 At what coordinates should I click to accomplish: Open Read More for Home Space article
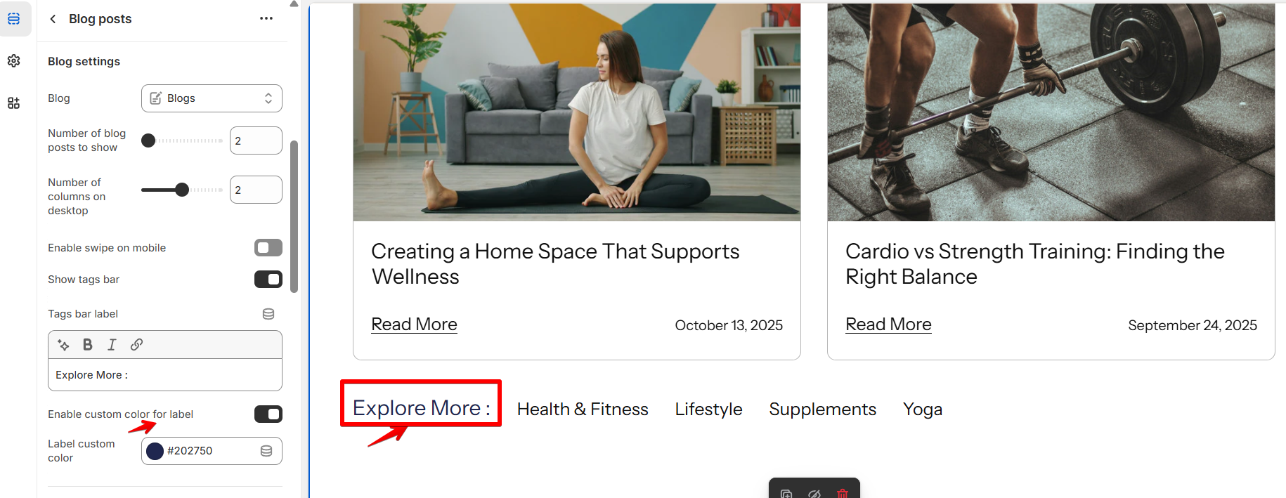[414, 325]
